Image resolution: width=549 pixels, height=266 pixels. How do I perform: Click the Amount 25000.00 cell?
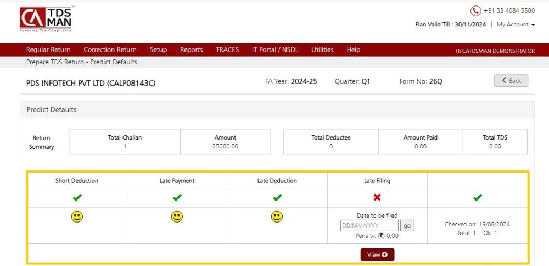pyautogui.click(x=225, y=142)
